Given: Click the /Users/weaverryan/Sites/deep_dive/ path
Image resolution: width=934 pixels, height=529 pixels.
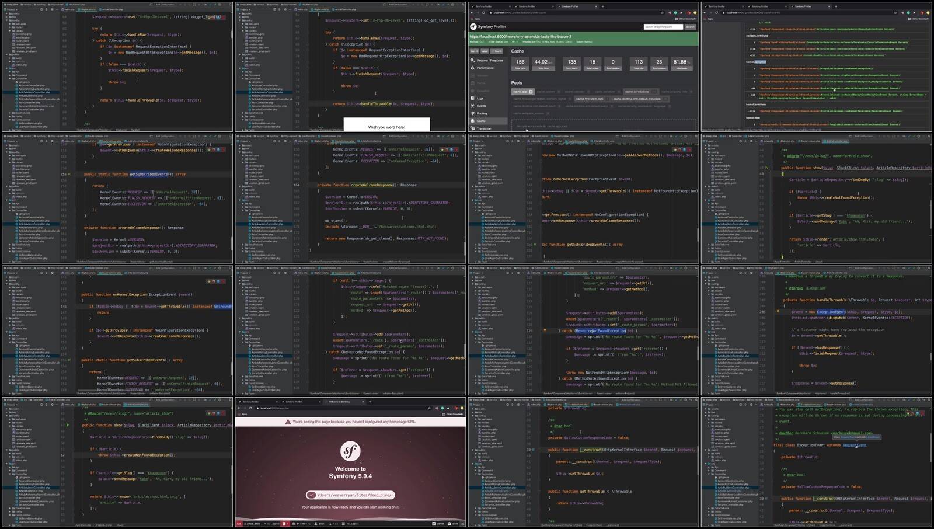Looking at the screenshot, I should point(354,495).
